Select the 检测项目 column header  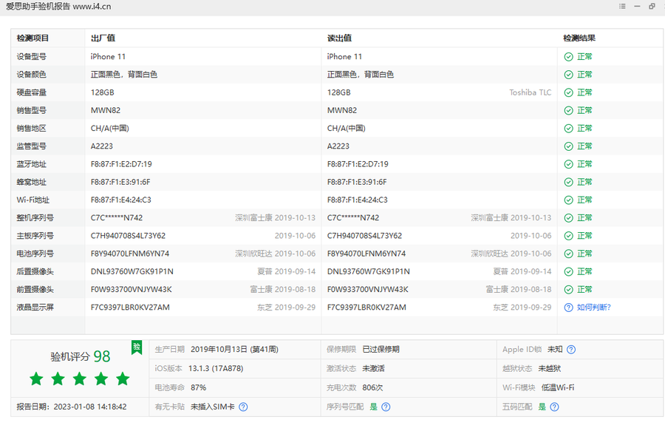33,38
